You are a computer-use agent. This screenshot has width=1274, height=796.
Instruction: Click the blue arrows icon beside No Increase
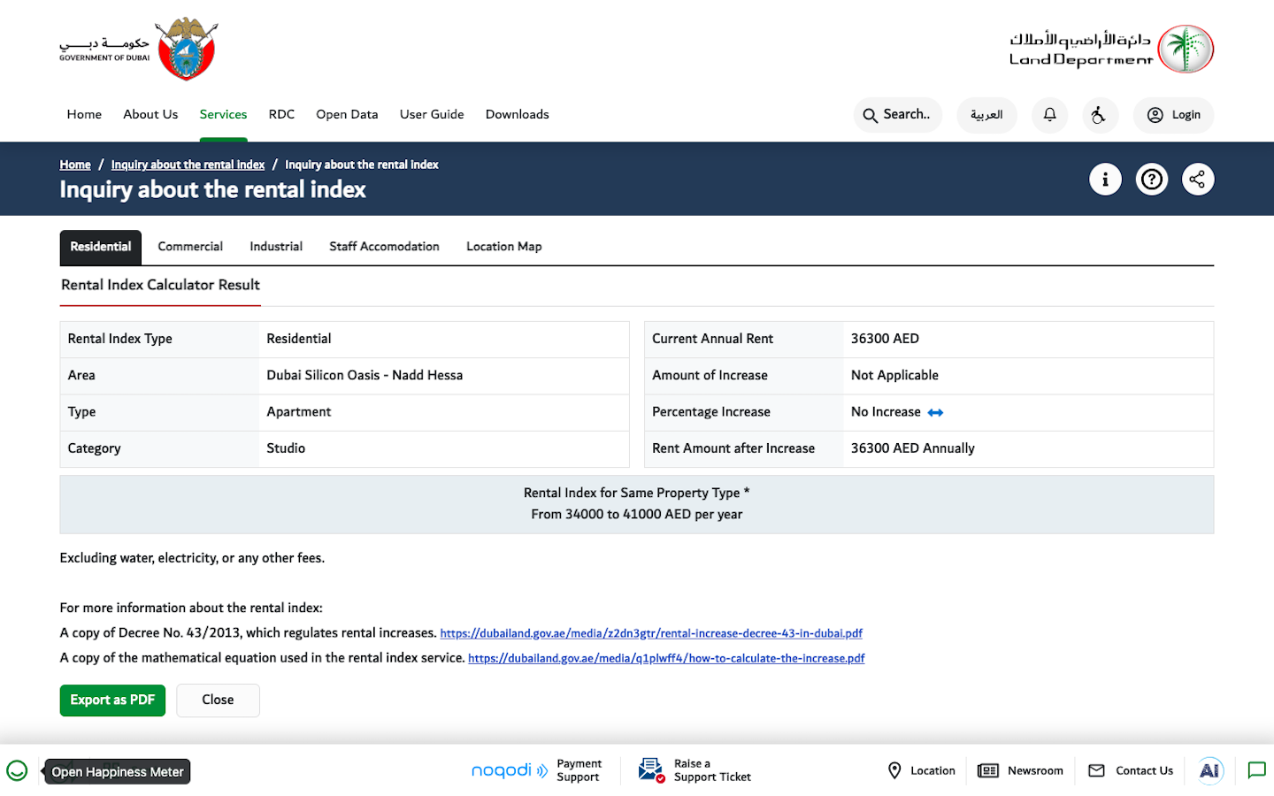click(937, 412)
